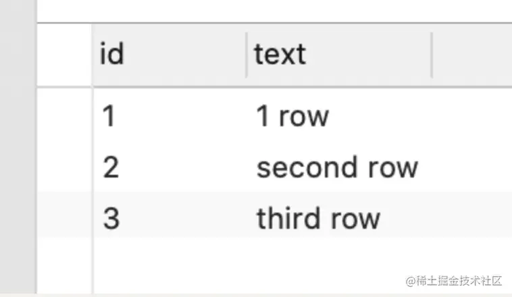Select the "1 row" text cell
The width and height of the screenshot is (512, 297).
pyautogui.click(x=292, y=116)
